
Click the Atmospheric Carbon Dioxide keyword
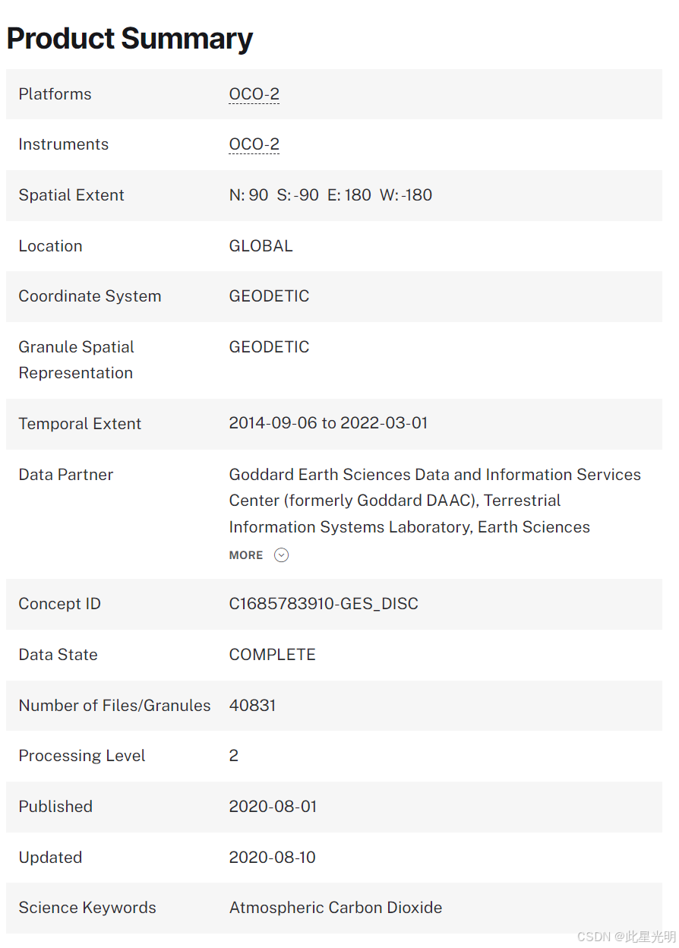(336, 908)
